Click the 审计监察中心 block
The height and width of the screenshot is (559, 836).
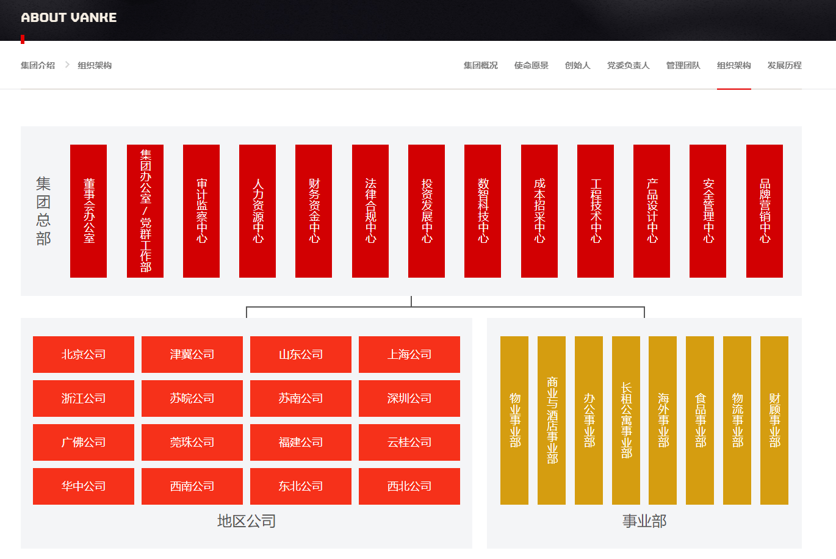[x=201, y=211]
